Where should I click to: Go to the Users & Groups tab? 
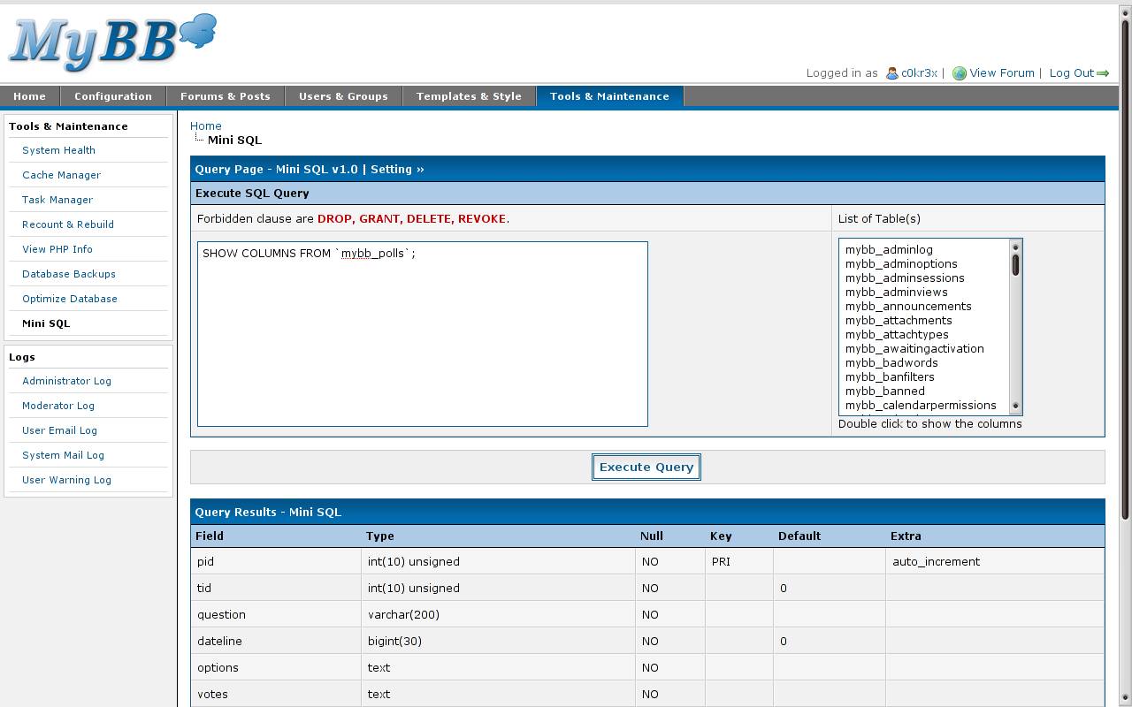[x=343, y=96]
